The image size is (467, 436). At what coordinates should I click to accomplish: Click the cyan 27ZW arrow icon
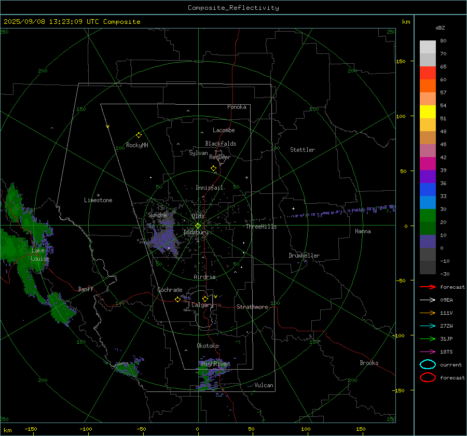pos(428,326)
